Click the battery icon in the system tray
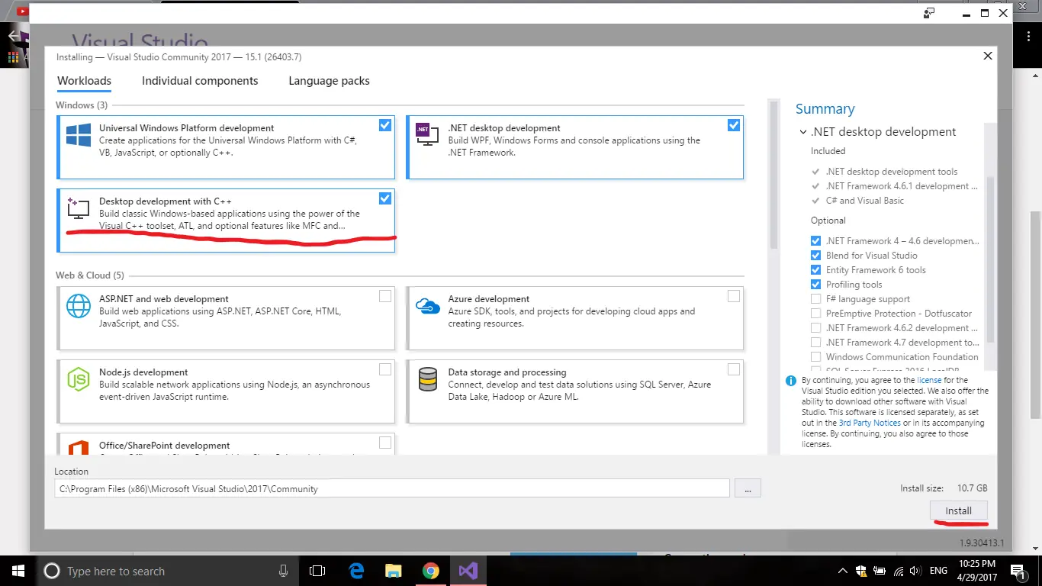This screenshot has width=1042, height=586. [x=879, y=571]
